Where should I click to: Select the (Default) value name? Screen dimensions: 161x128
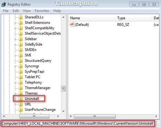click(82, 25)
